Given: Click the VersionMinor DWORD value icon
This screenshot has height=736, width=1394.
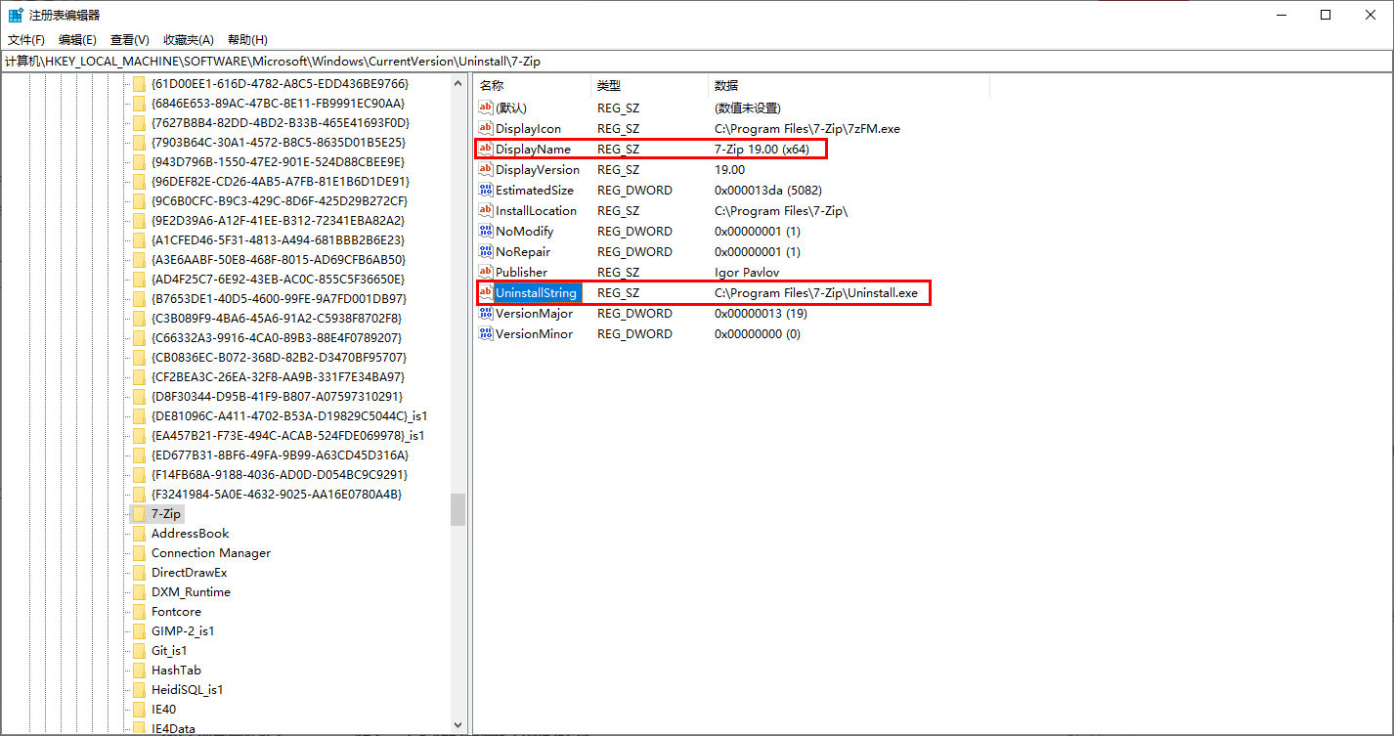Looking at the screenshot, I should click(486, 333).
